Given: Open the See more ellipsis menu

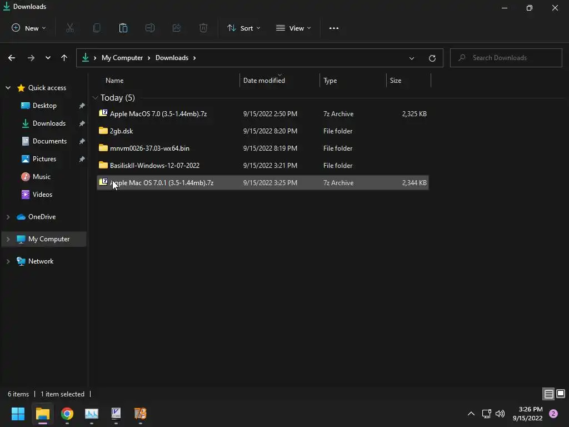Looking at the screenshot, I should coord(334,28).
